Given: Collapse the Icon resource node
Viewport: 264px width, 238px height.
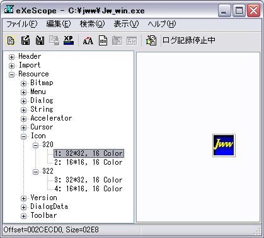Looking at the screenshot, I should coord(23,136).
